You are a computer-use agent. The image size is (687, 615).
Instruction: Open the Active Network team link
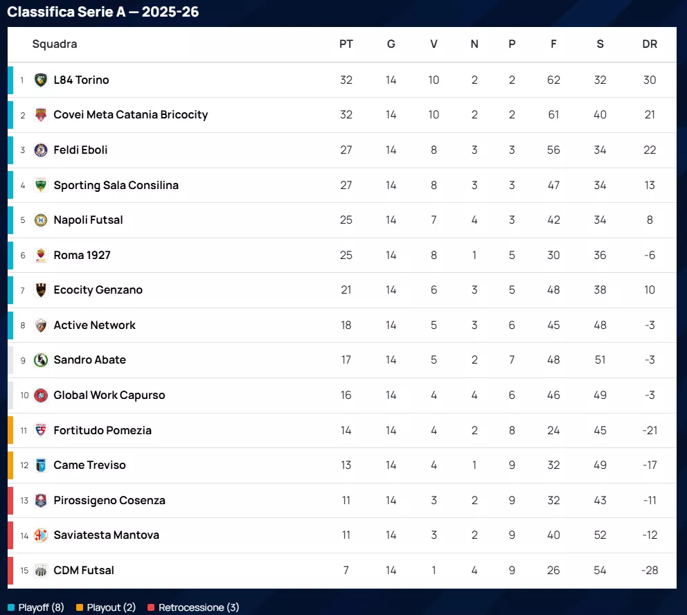(94, 326)
